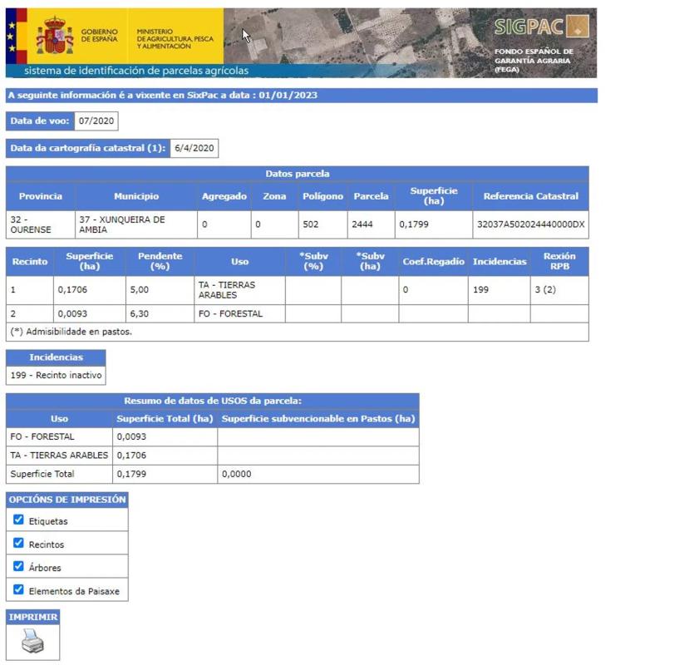This screenshot has height=665, width=694.
Task: Click the Incidencias column header
Action: 499,262
